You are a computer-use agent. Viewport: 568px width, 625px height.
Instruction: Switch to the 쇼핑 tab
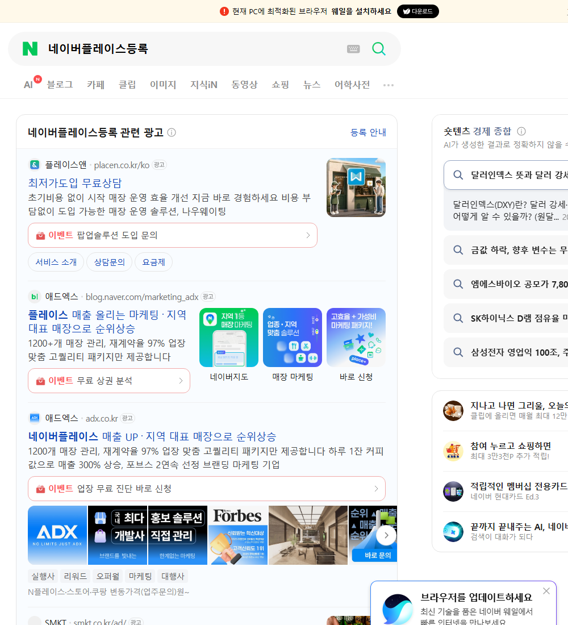tap(280, 85)
